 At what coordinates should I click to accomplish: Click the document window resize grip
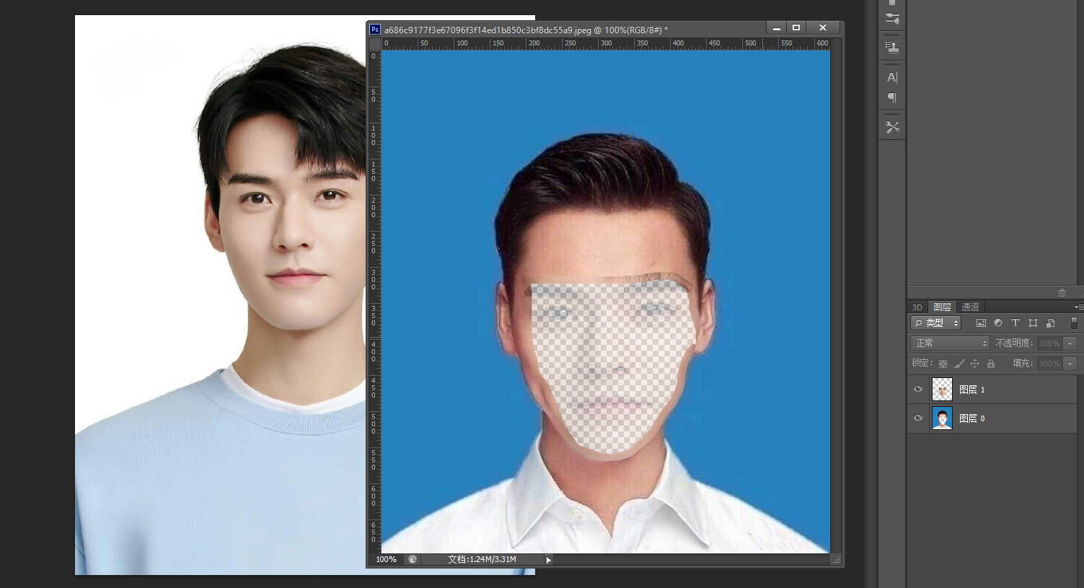pos(837,560)
